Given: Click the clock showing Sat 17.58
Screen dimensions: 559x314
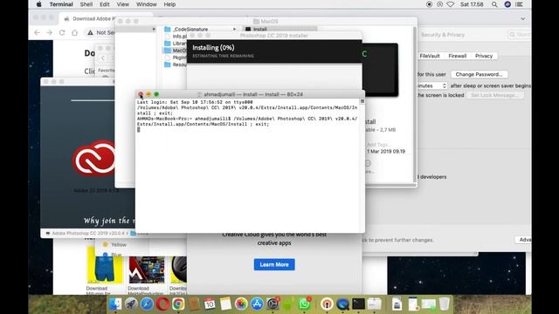Looking at the screenshot, I should click(472, 4).
